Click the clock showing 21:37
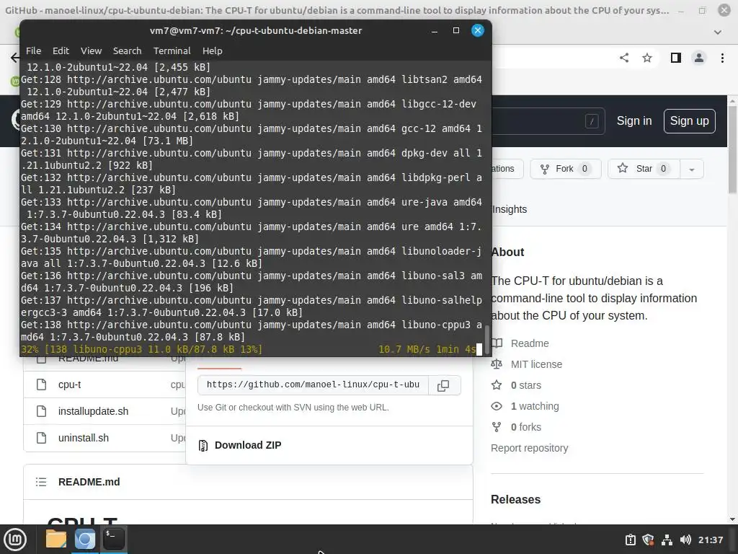Screen dimensions: 738x554 [x=710, y=540]
